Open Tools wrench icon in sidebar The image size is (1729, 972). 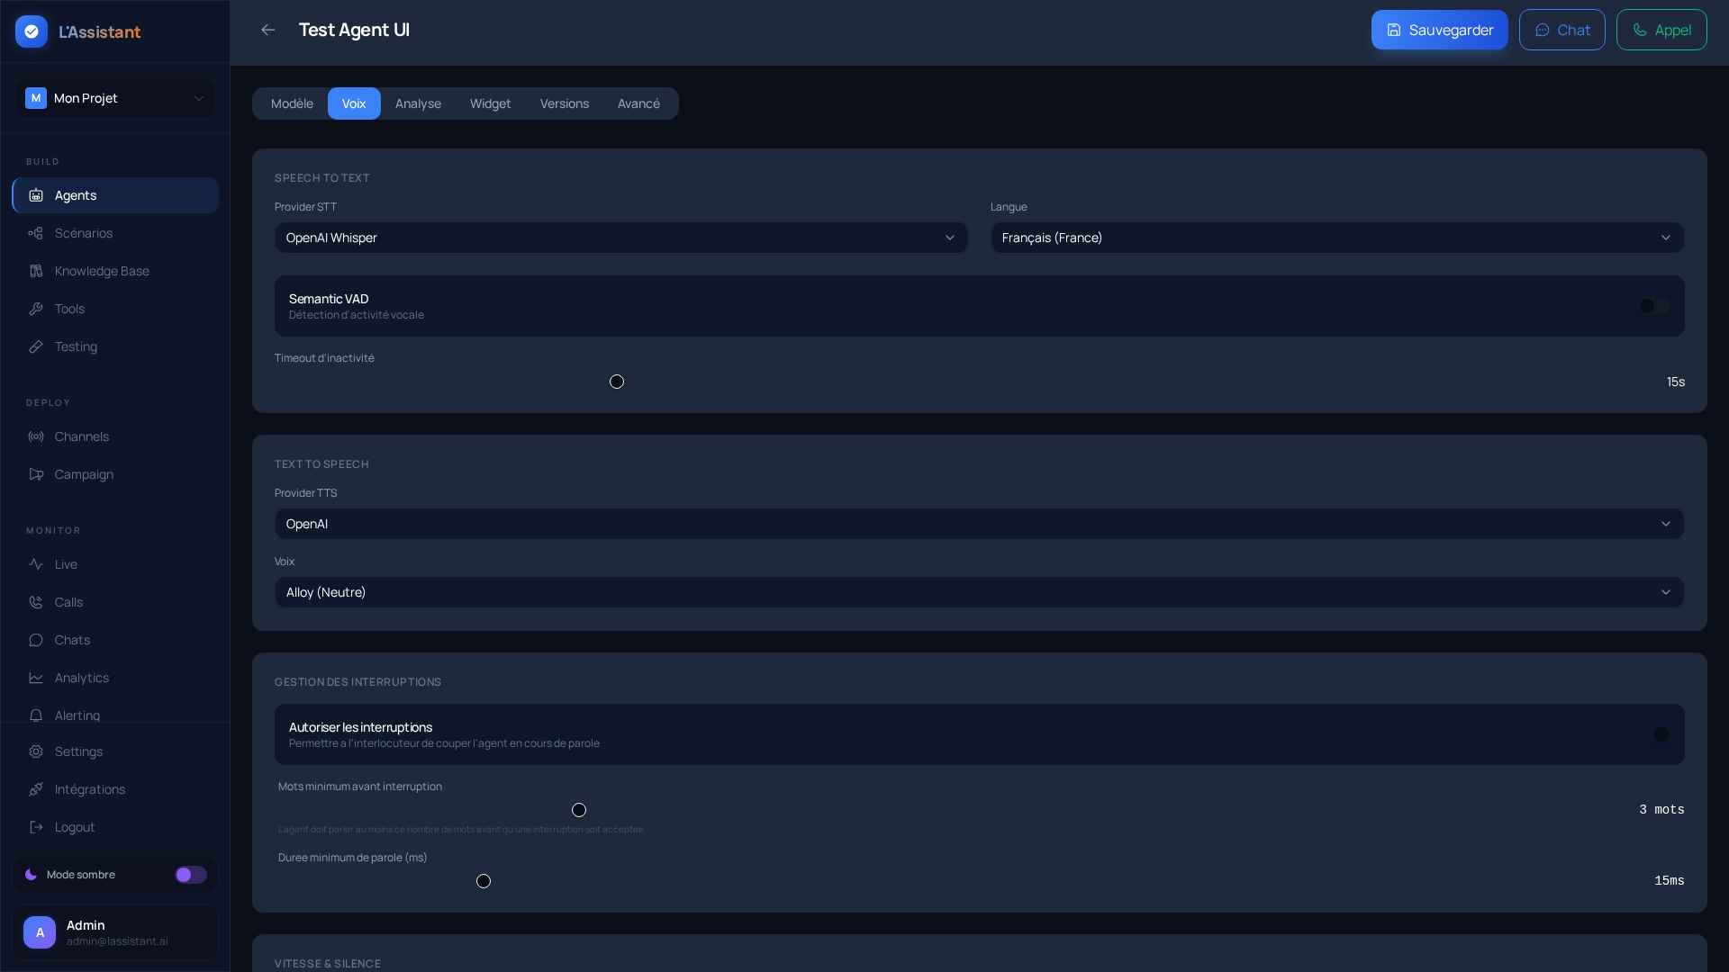point(36,309)
